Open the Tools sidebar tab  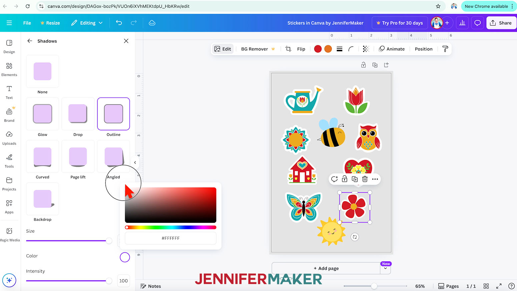click(x=9, y=161)
